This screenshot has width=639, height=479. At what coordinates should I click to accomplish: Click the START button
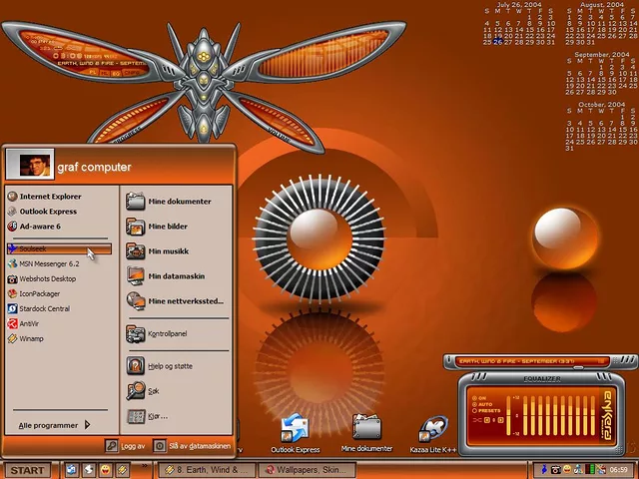click(x=27, y=470)
